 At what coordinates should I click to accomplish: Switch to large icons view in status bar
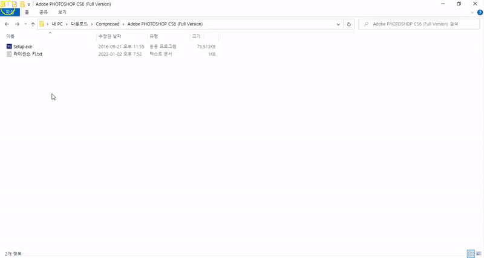479,254
